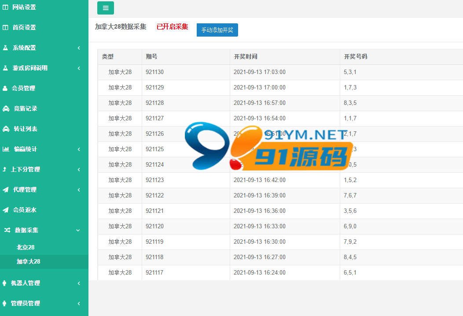Click the flask icon beside 系统配置
Image resolution: width=463 pixels, height=316 pixels.
coord(5,48)
